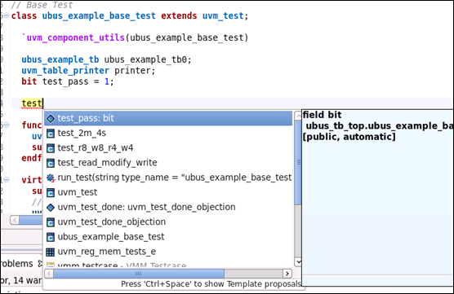Click the test_read_modify_write class icon
This screenshot has height=294, width=454.
51,163
